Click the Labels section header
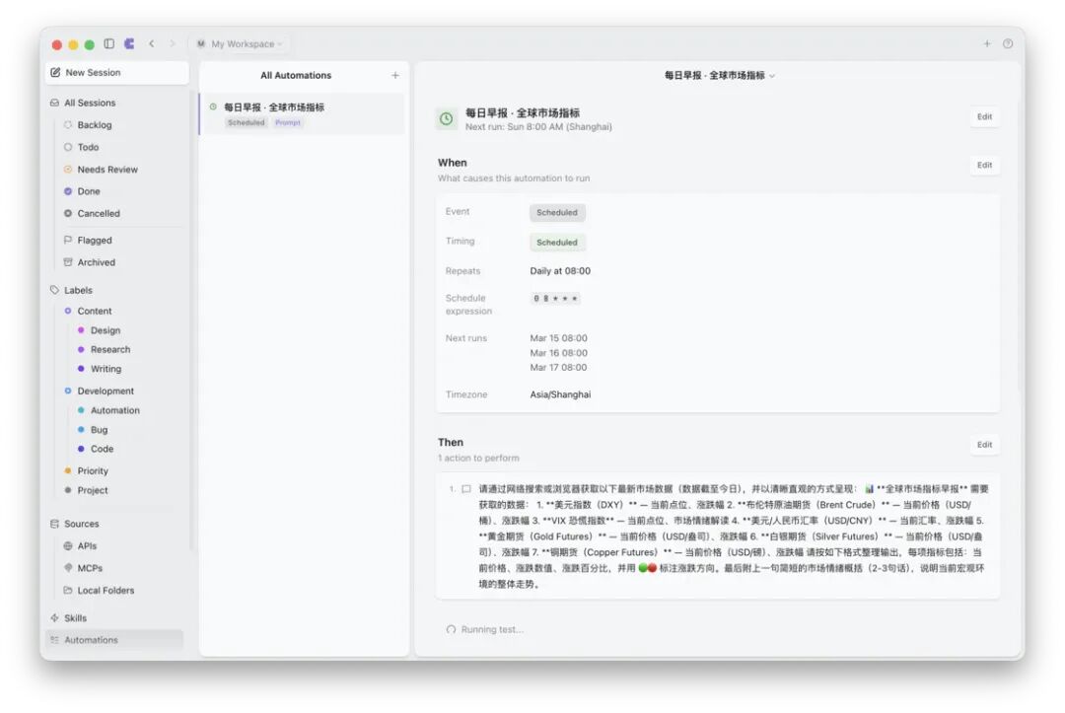Image resolution: width=1065 pixels, height=713 pixels. (x=78, y=290)
